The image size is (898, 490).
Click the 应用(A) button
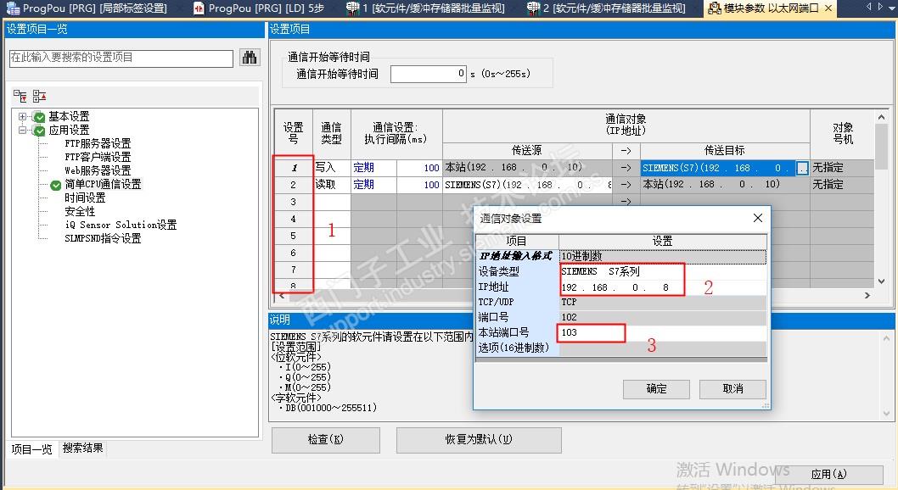pyautogui.click(x=828, y=474)
